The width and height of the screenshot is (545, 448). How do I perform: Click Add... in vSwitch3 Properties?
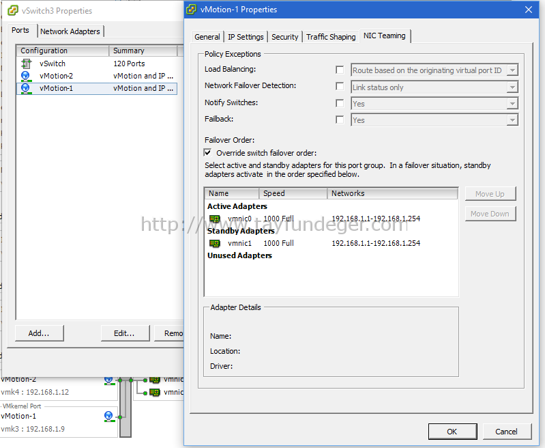[40, 333]
